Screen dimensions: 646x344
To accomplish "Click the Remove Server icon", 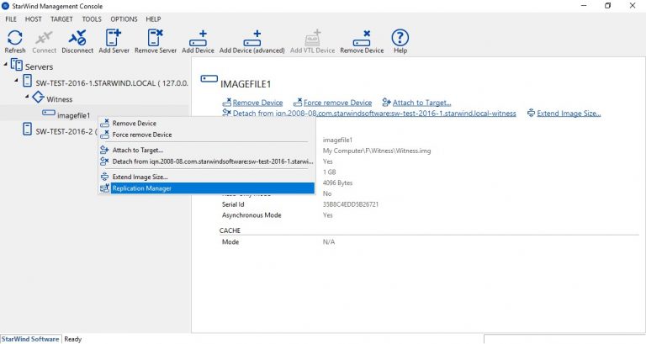I will [x=156, y=40].
